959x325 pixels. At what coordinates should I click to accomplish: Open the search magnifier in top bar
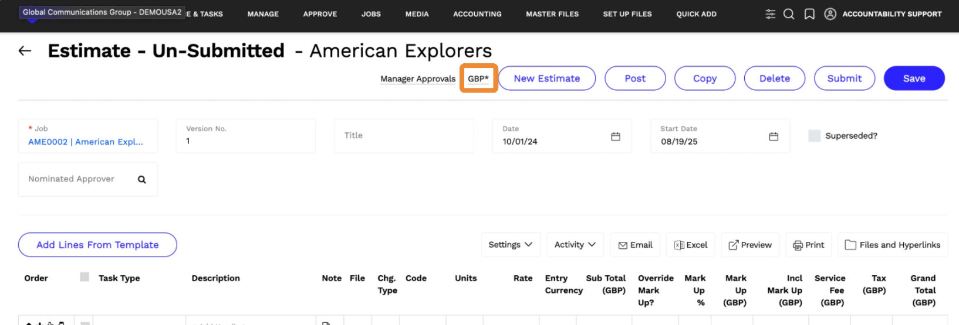pyautogui.click(x=789, y=14)
